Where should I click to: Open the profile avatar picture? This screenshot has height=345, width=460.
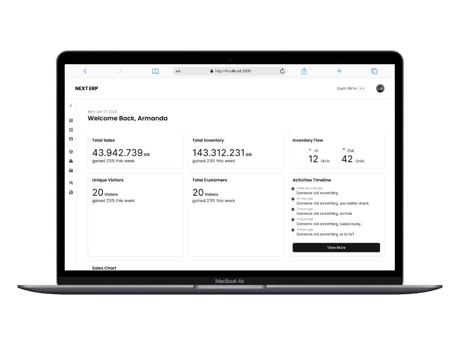coord(380,88)
